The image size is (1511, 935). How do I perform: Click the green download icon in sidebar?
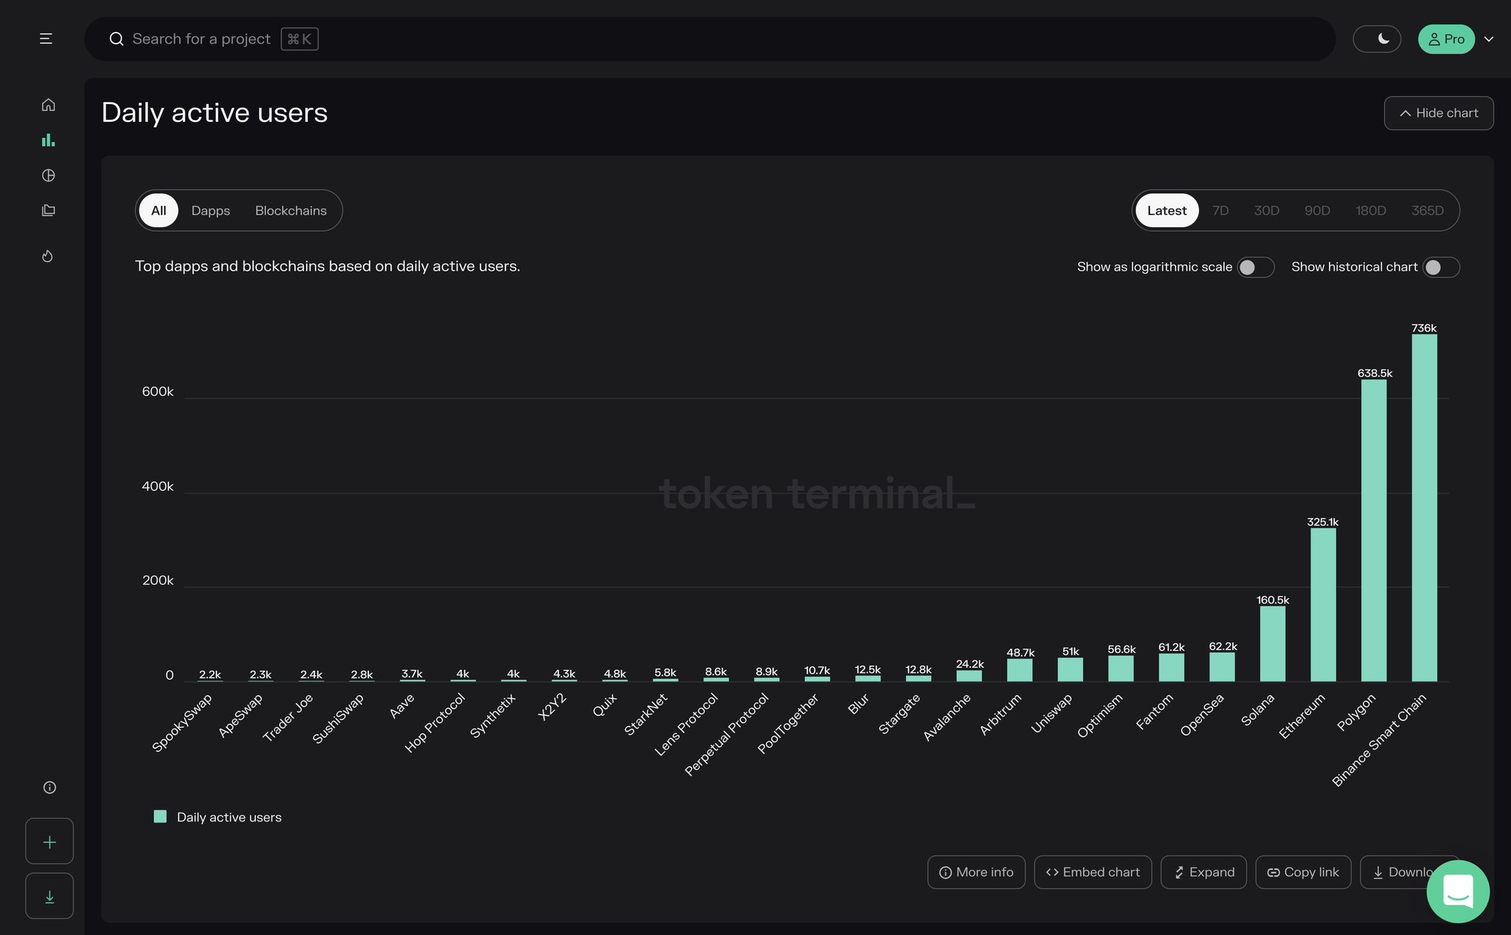tap(49, 896)
